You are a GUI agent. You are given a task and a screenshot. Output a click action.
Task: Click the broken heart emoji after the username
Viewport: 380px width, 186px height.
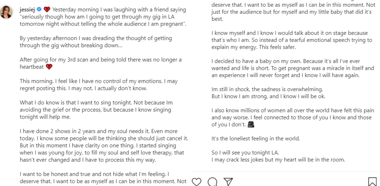coord(47,10)
